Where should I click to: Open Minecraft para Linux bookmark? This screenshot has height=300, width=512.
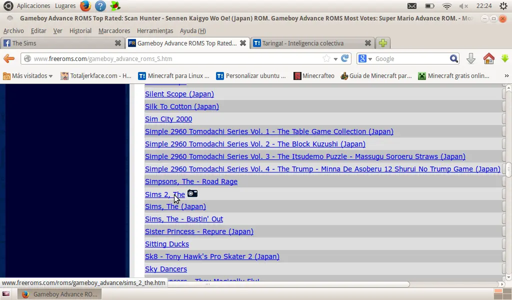tap(173, 75)
